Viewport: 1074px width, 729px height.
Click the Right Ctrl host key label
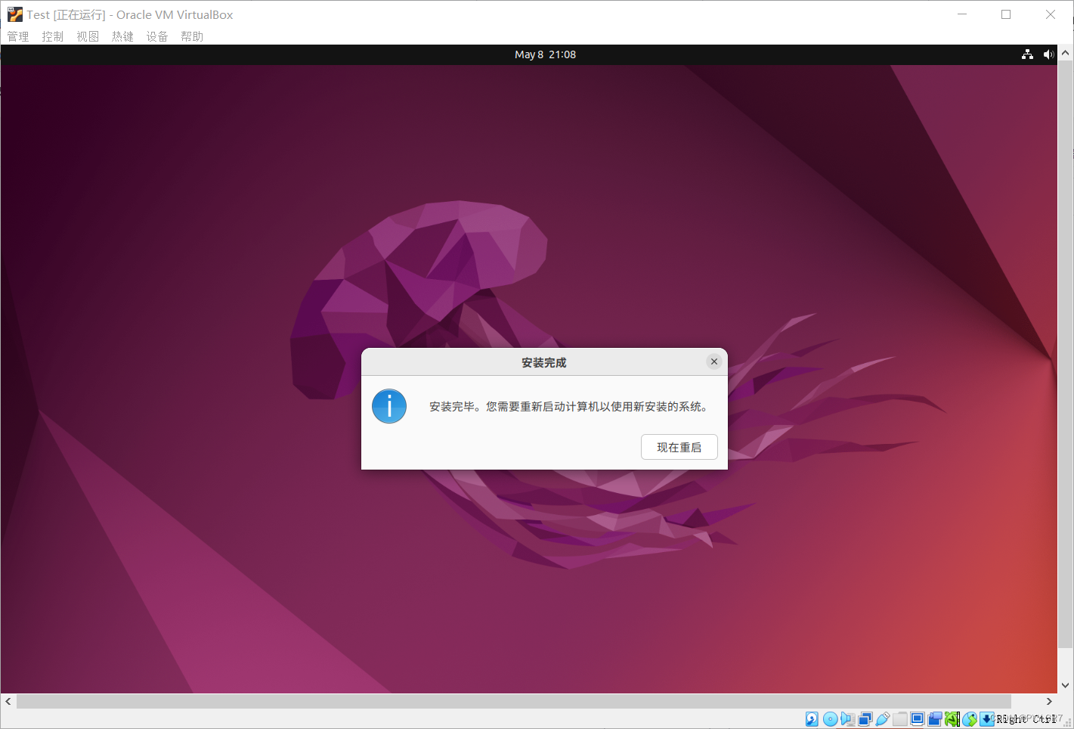pos(1026,719)
